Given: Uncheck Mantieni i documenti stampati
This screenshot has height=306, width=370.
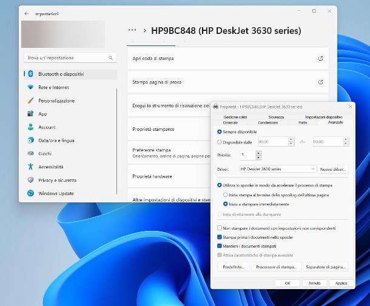Looking at the screenshot, I should click(x=220, y=246).
